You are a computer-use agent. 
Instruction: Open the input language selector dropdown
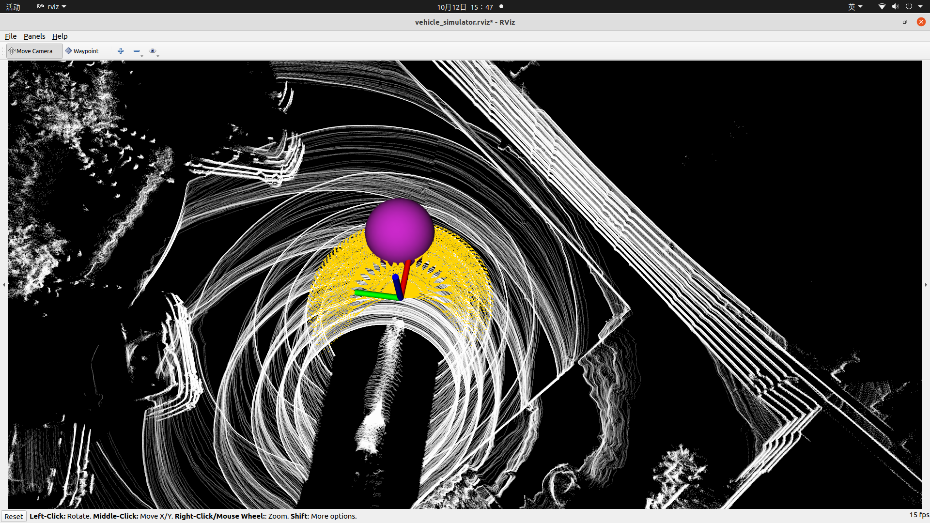[x=855, y=7]
